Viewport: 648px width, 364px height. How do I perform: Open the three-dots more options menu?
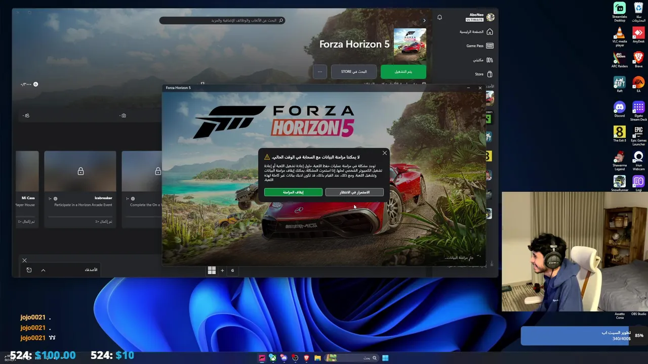[x=319, y=72]
